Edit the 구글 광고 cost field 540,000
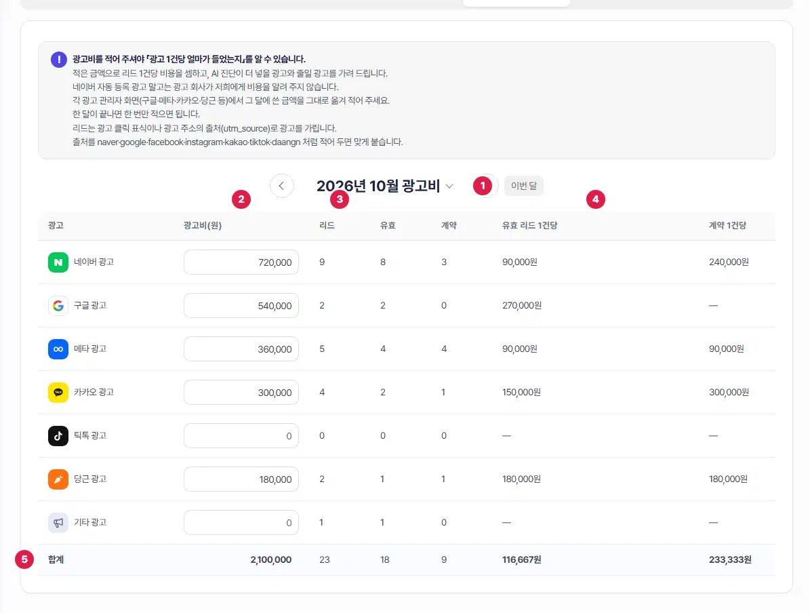Viewport: 810px width, 613px height. click(x=241, y=305)
